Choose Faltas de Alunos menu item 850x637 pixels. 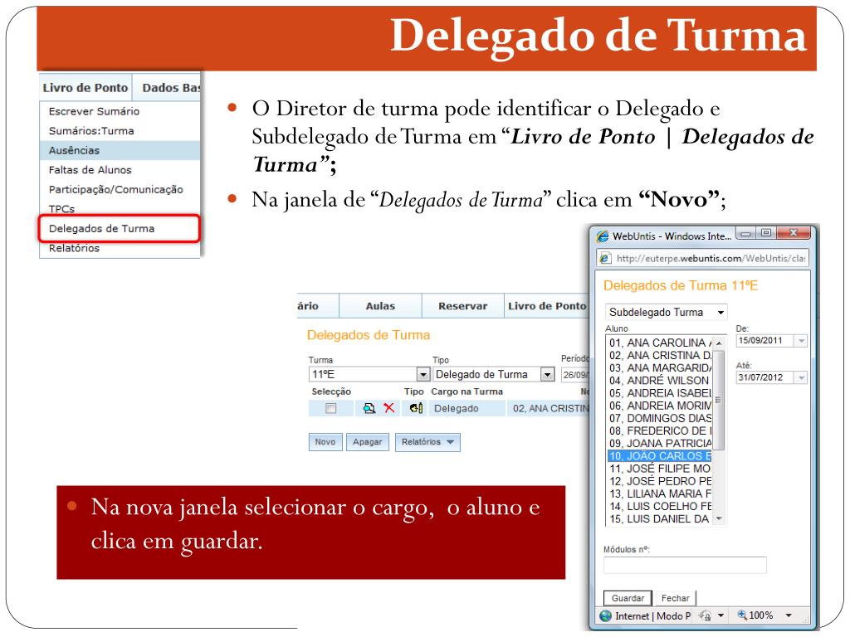[120, 170]
